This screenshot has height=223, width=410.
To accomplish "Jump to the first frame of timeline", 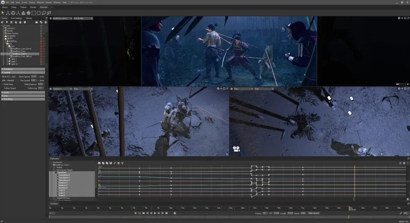I will tap(143, 213).
